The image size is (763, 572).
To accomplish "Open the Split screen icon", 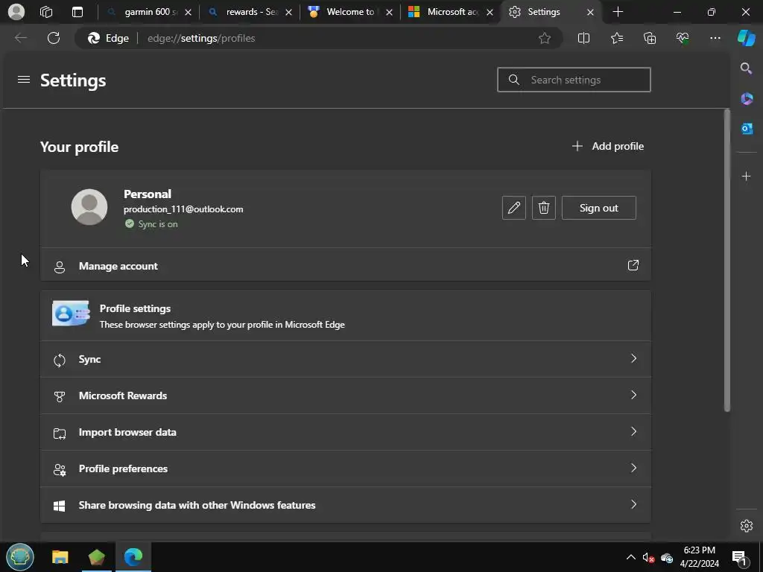I will [583, 38].
